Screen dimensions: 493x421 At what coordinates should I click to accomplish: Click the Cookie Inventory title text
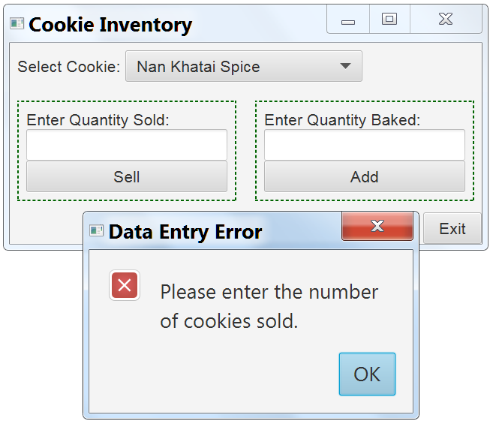pyautogui.click(x=110, y=25)
